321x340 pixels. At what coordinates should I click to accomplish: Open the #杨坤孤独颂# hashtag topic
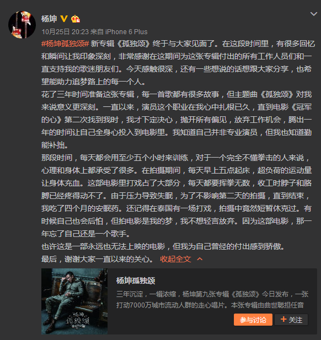point(65,44)
